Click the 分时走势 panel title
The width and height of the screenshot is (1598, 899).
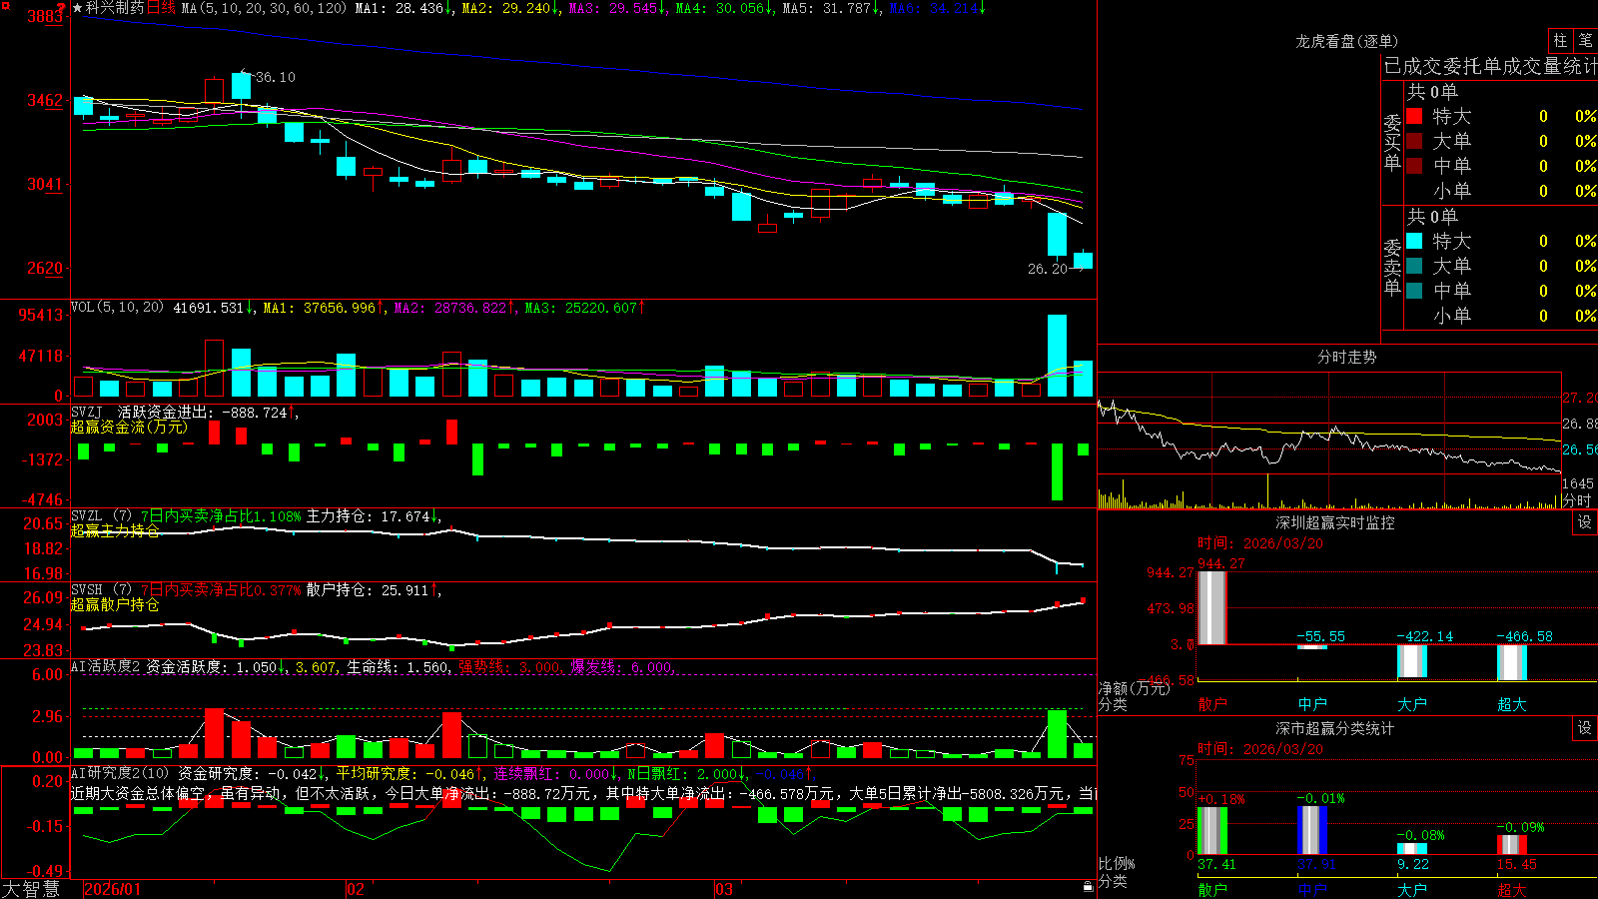(x=1346, y=357)
